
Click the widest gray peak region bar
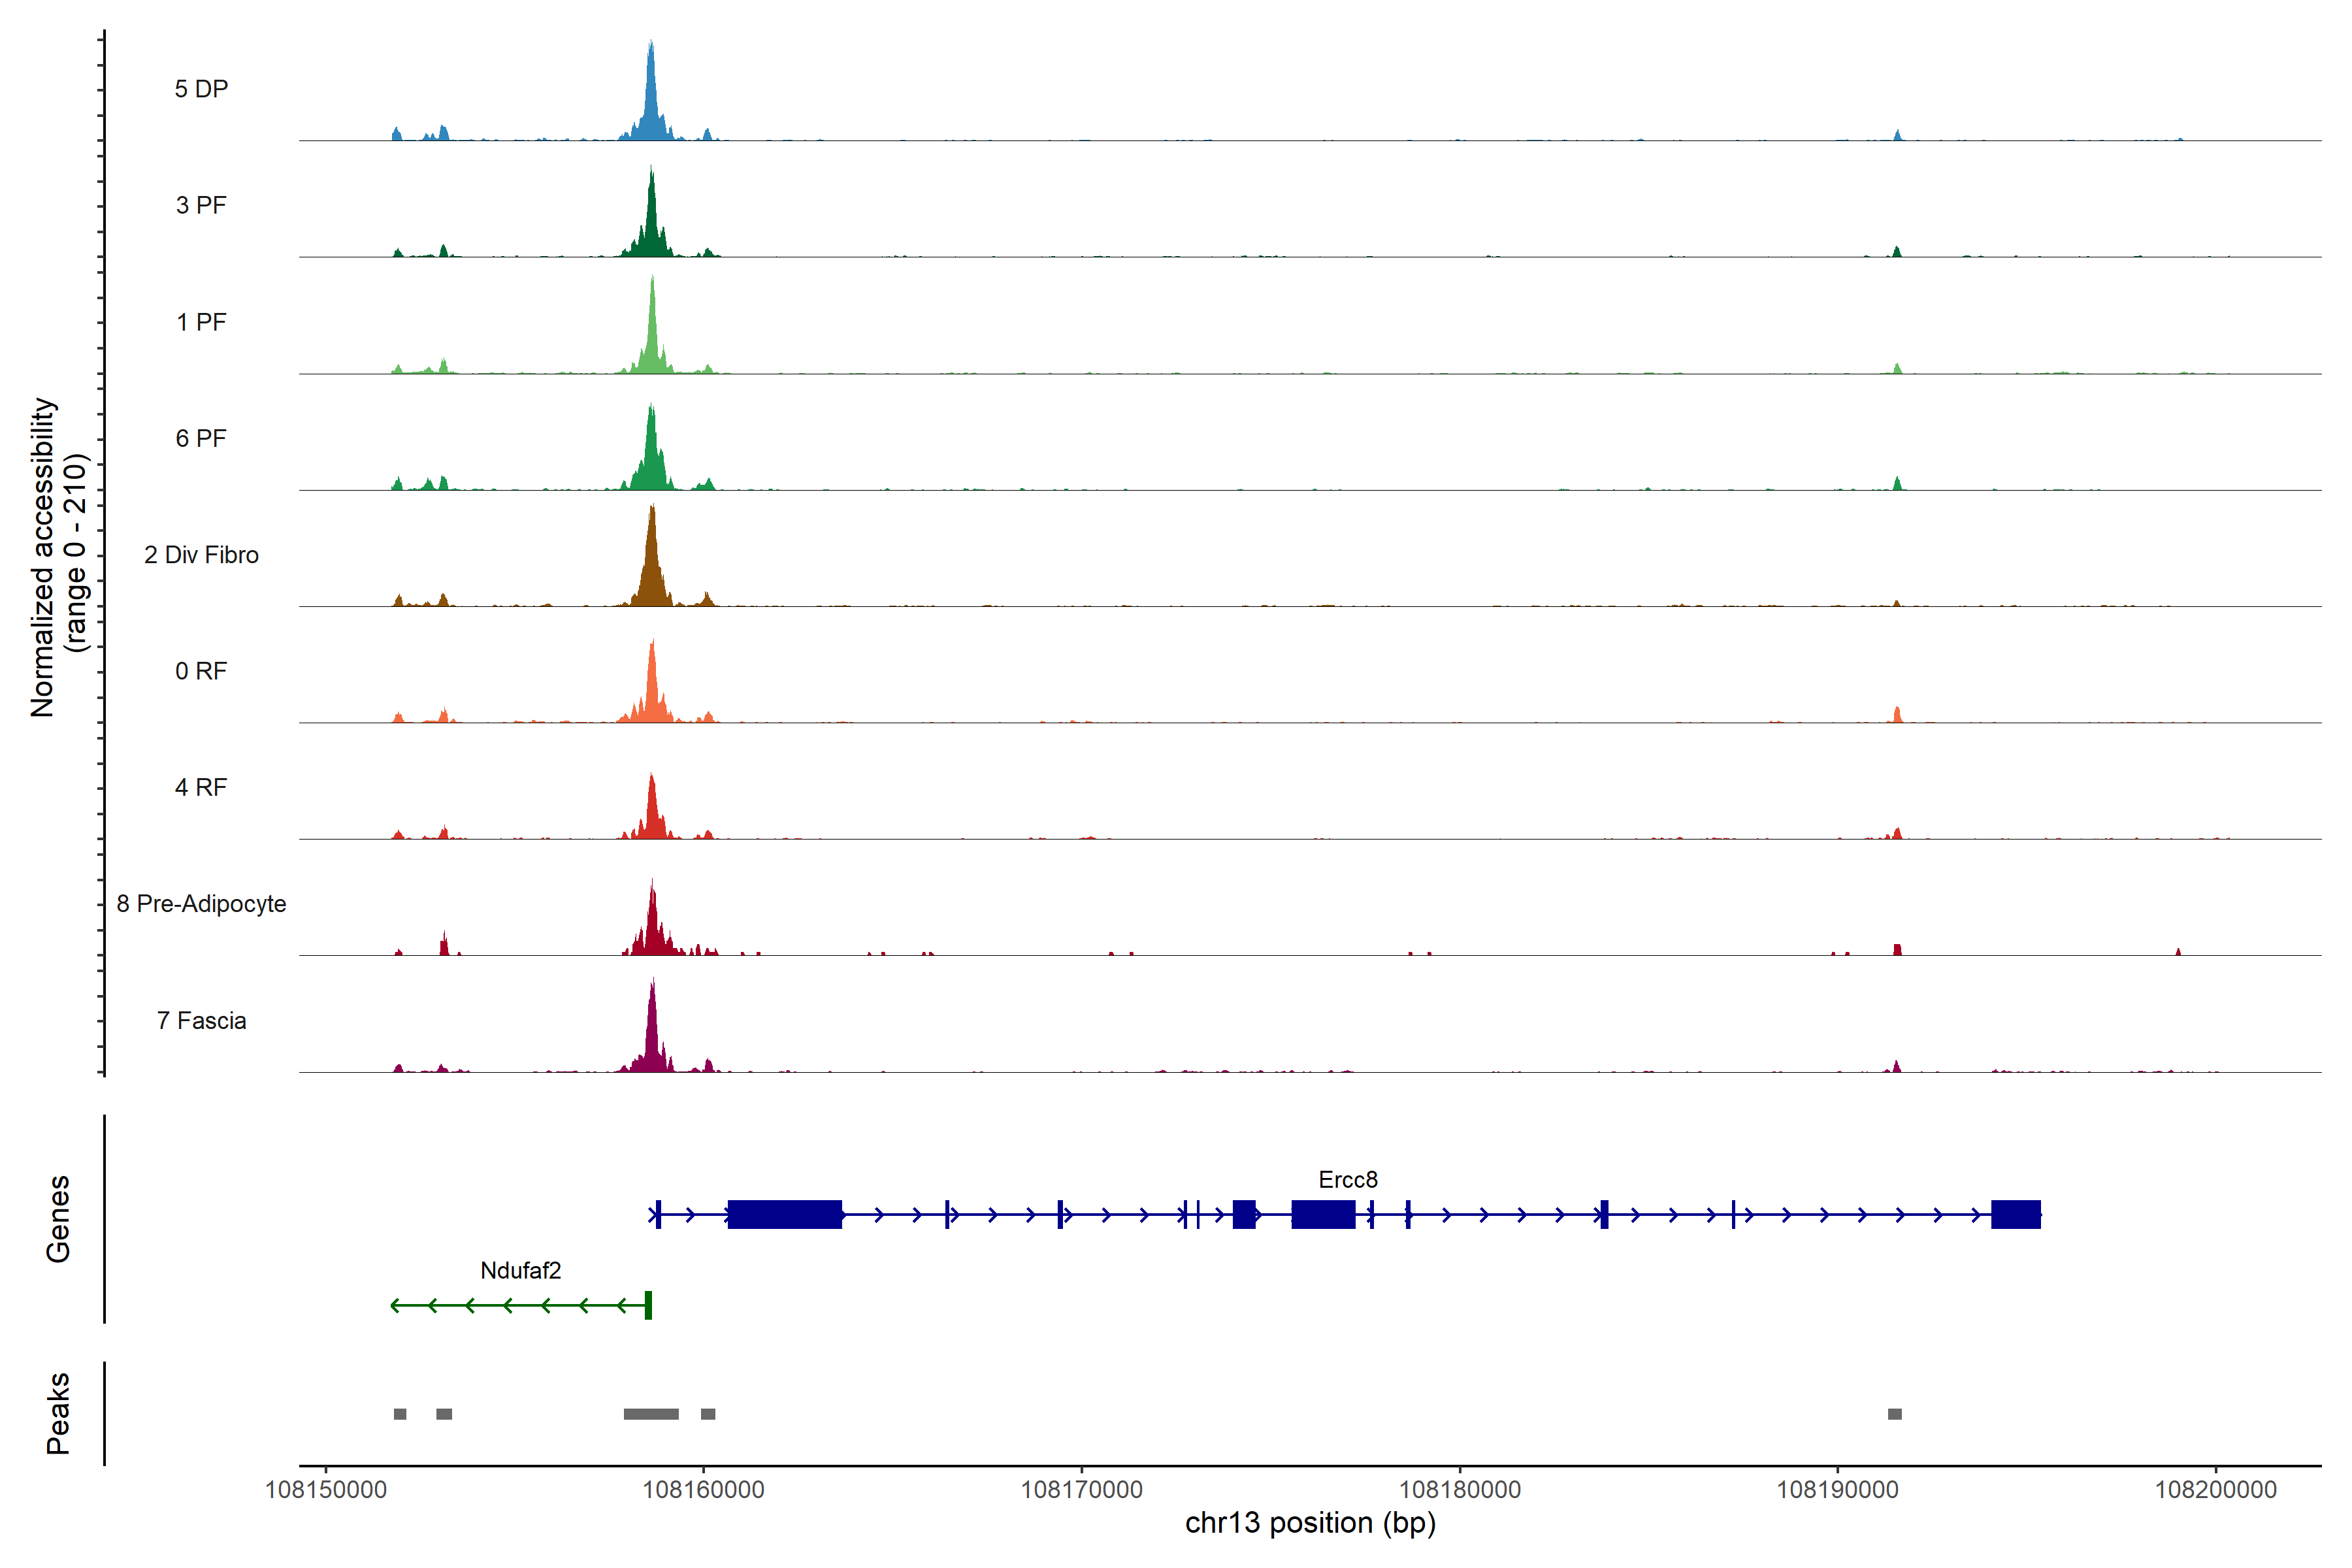pyautogui.click(x=651, y=1414)
